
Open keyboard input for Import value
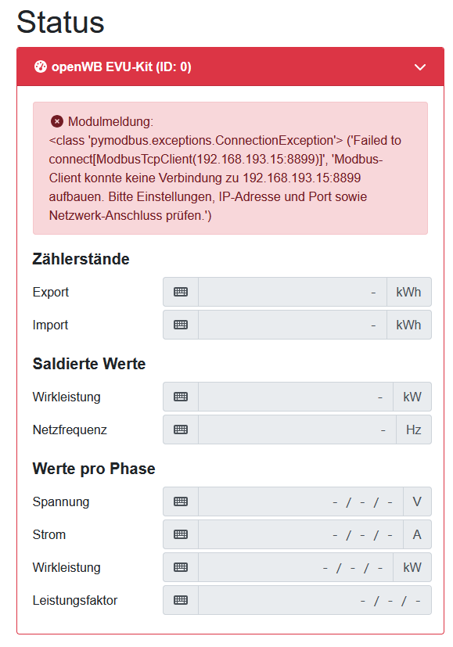tap(181, 325)
